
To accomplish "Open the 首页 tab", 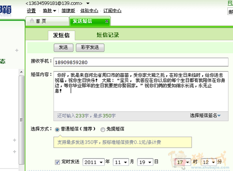I will coord(47,21).
